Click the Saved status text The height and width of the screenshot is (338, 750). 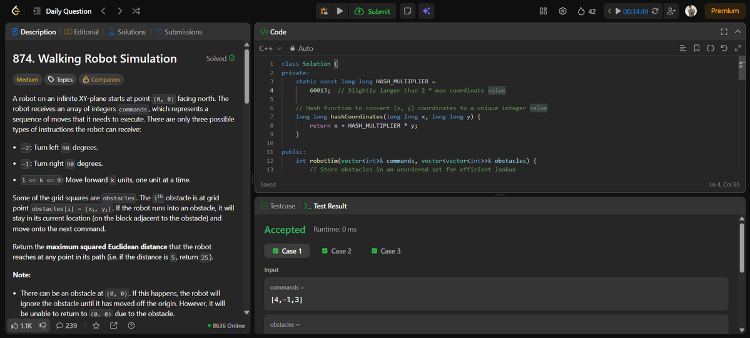tap(268, 184)
